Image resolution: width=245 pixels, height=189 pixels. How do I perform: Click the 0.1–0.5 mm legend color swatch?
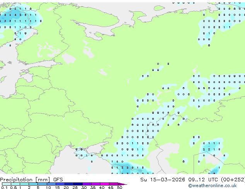[x=7, y=184]
